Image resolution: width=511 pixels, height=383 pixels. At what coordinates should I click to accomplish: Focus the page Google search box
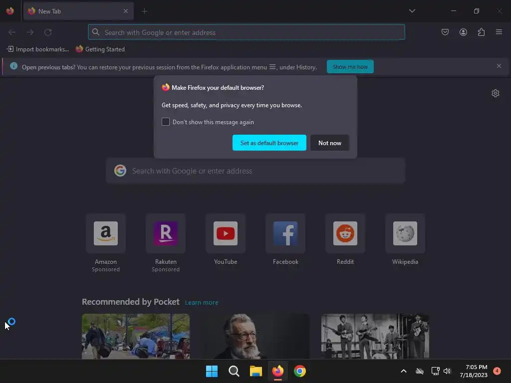pyautogui.click(x=255, y=171)
